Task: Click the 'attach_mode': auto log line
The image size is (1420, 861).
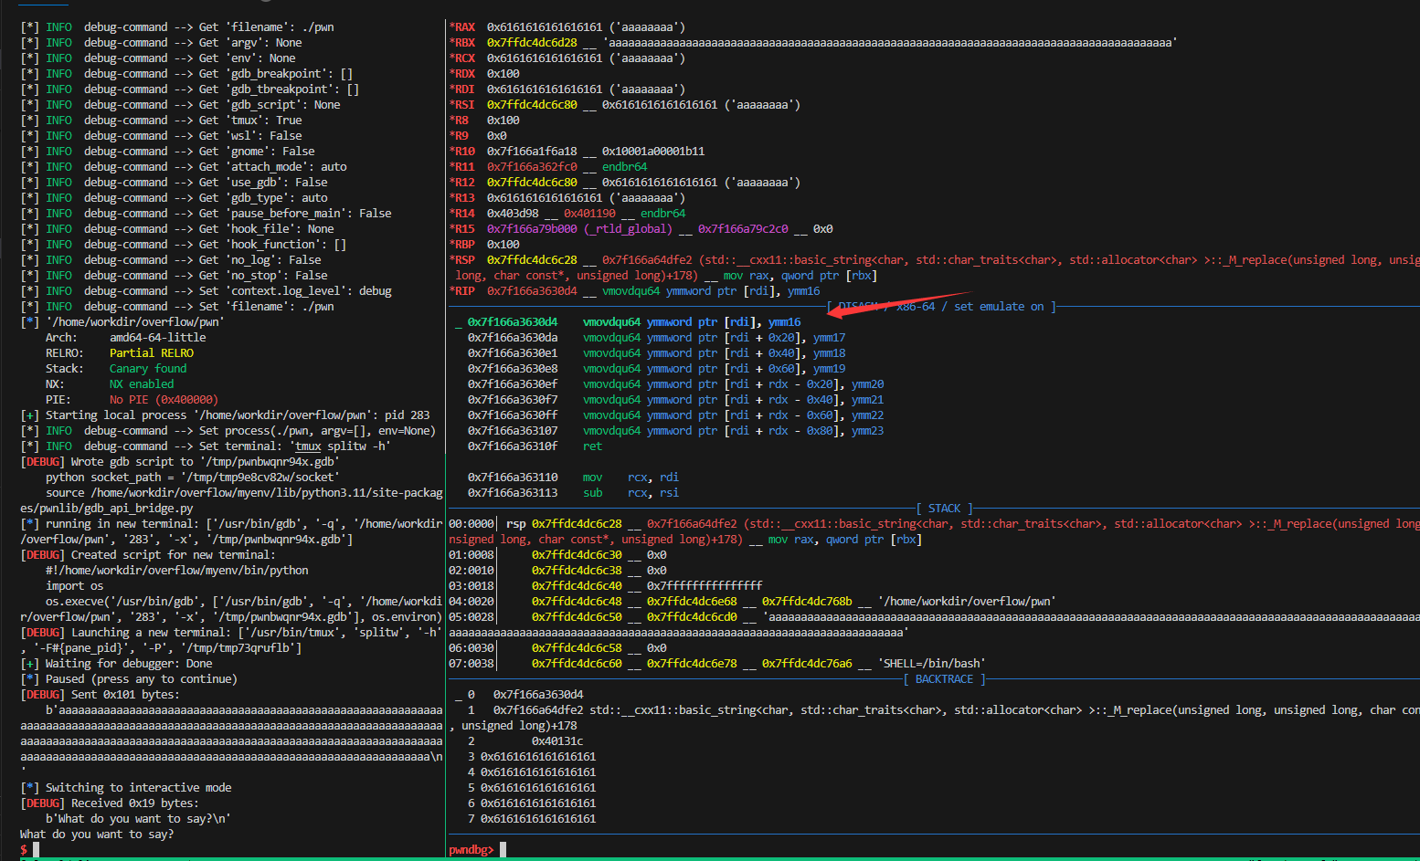Action: 184,167
